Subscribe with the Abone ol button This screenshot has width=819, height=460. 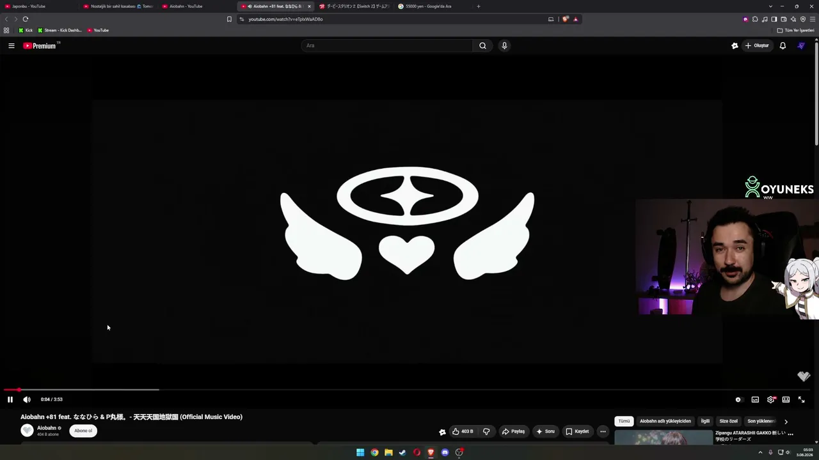(83, 431)
